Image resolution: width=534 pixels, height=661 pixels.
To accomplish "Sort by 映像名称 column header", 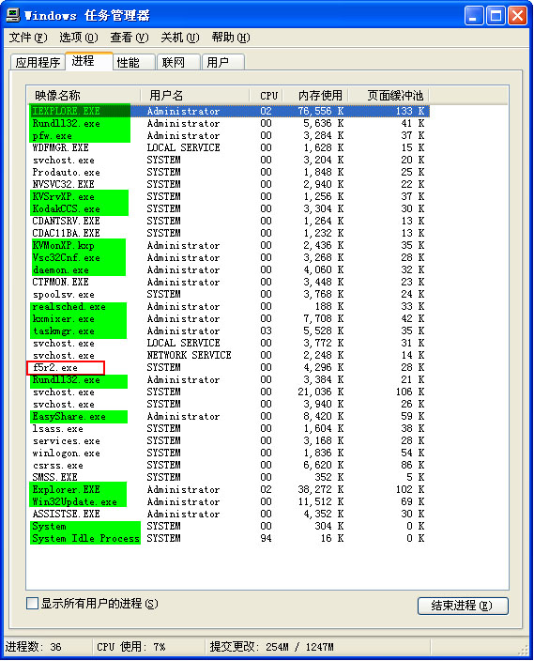I will 84,95.
